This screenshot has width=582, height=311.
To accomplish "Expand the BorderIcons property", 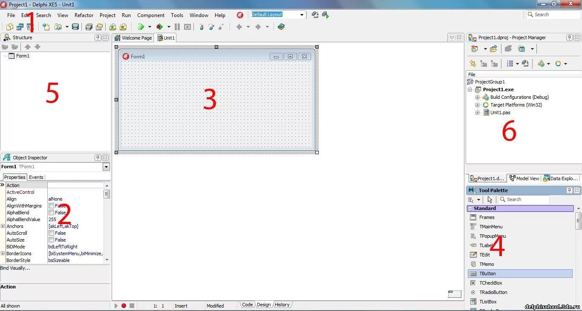I will tap(3, 253).
